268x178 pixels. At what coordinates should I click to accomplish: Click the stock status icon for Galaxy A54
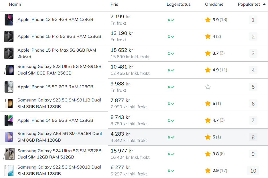pyautogui.click(x=171, y=137)
